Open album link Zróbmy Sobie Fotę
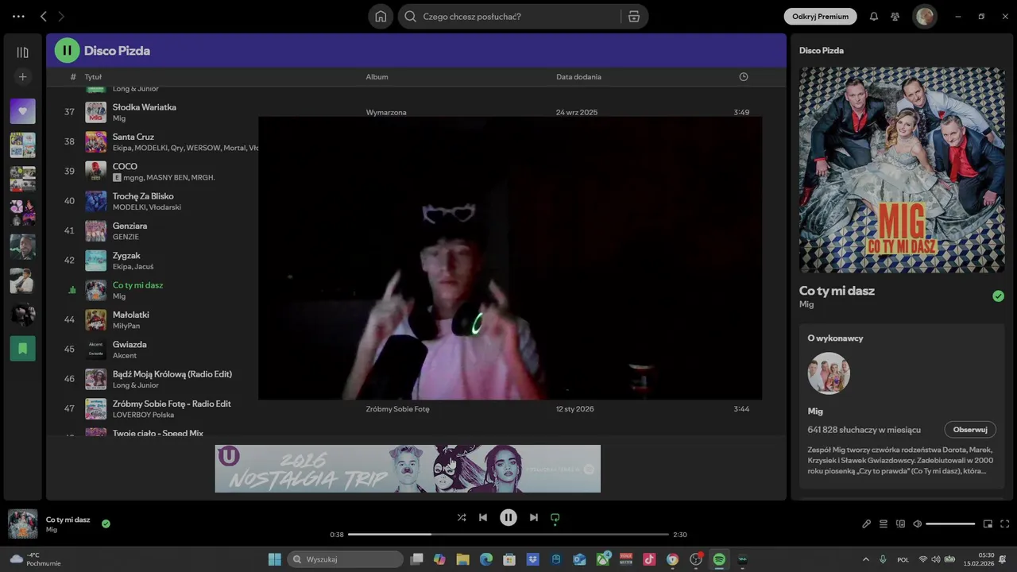Viewport: 1017px width, 572px height. coord(397,408)
